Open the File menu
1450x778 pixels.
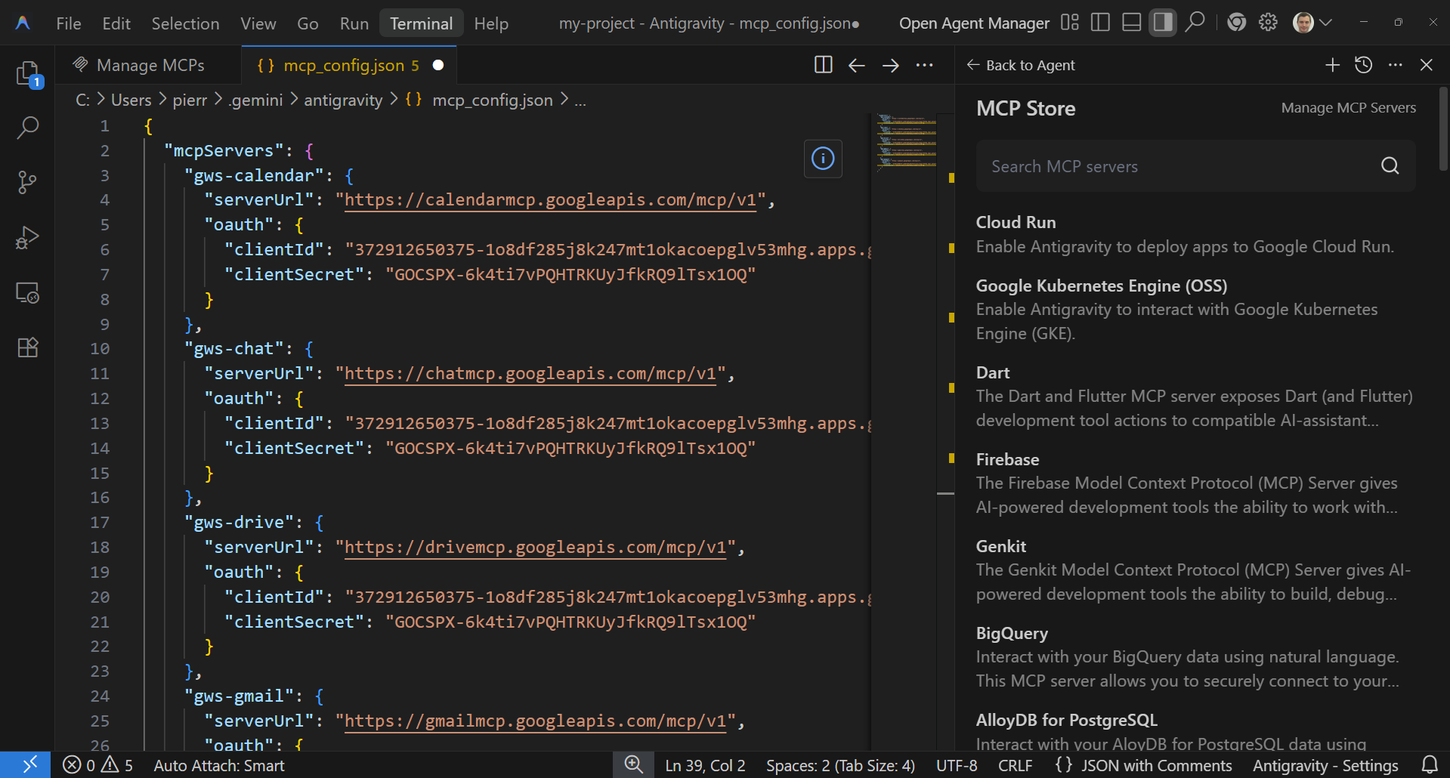click(x=69, y=23)
